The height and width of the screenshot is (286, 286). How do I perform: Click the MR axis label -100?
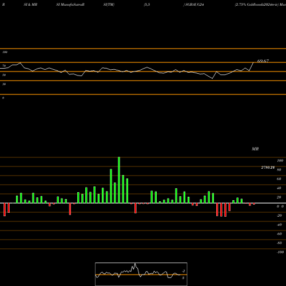(280, 252)
